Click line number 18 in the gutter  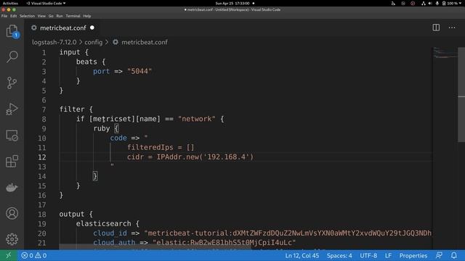pyautogui.click(x=42, y=215)
